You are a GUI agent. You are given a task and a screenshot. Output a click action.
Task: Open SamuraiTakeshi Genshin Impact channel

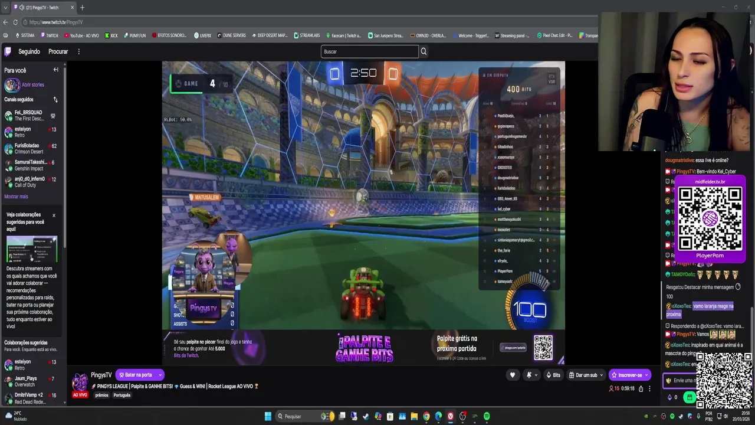pyautogui.click(x=31, y=165)
